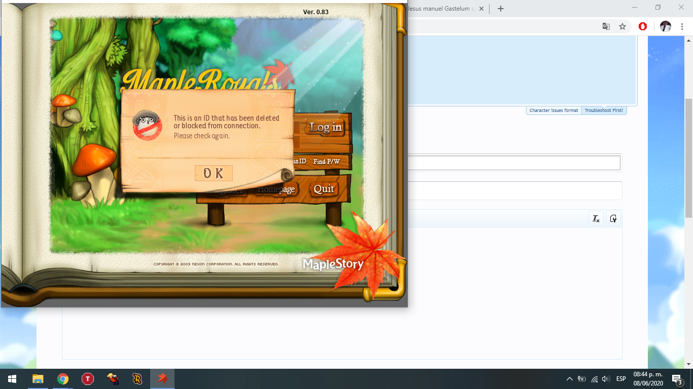Show hidden system tray icons
Image resolution: width=693 pixels, height=389 pixels.
click(569, 379)
